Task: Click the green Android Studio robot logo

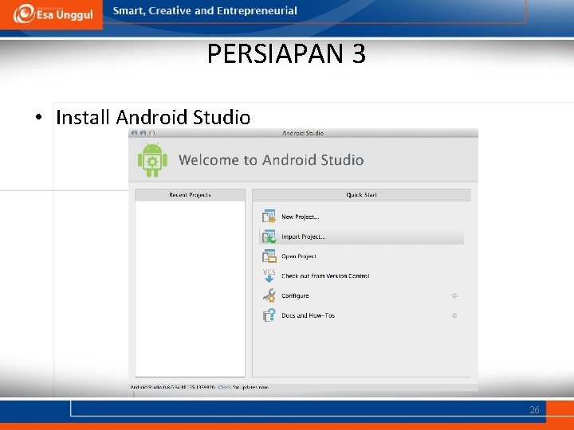Action: (x=152, y=161)
